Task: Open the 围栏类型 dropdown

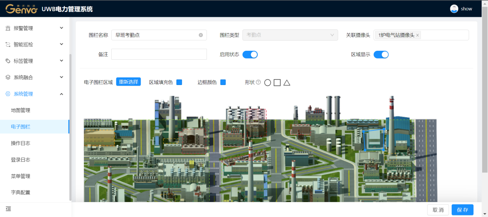Action: 290,35
